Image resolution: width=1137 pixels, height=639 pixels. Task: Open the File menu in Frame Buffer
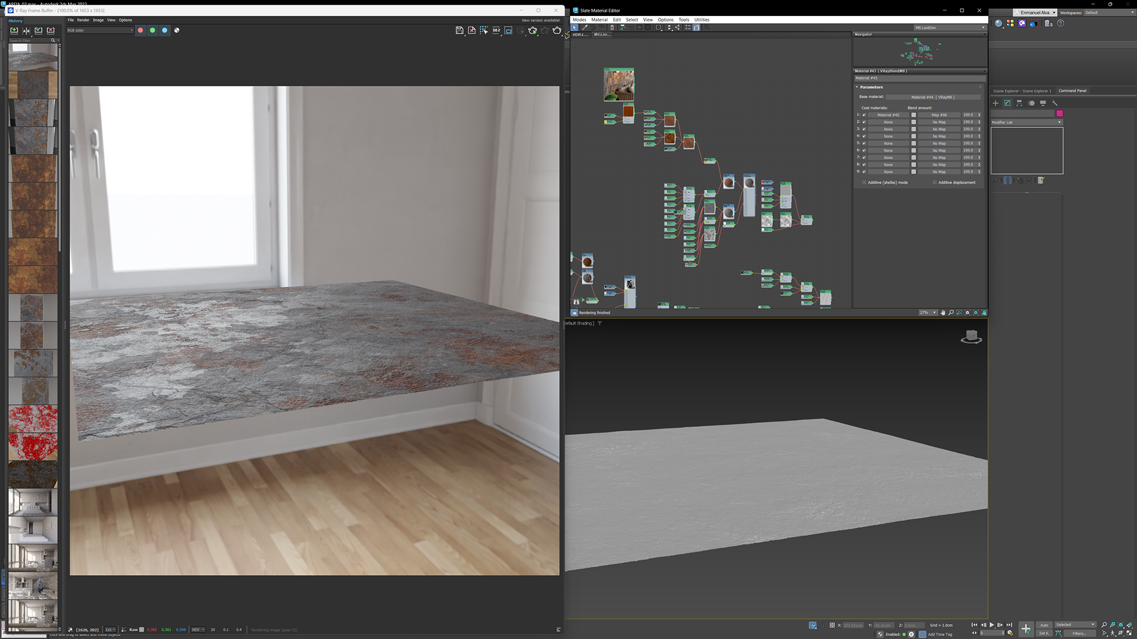click(x=70, y=20)
